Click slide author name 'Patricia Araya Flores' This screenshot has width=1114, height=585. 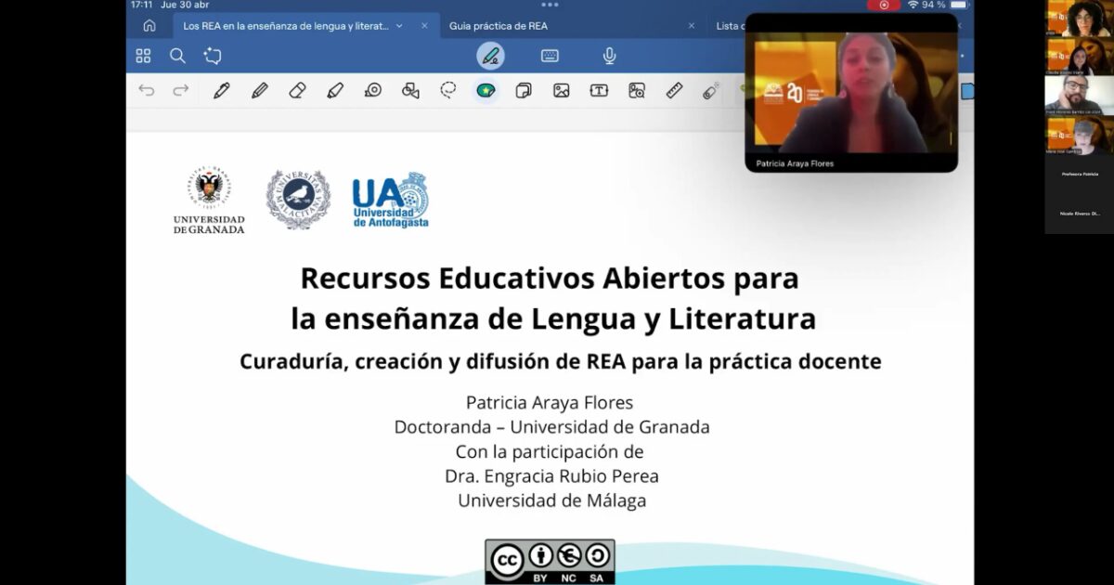point(550,402)
